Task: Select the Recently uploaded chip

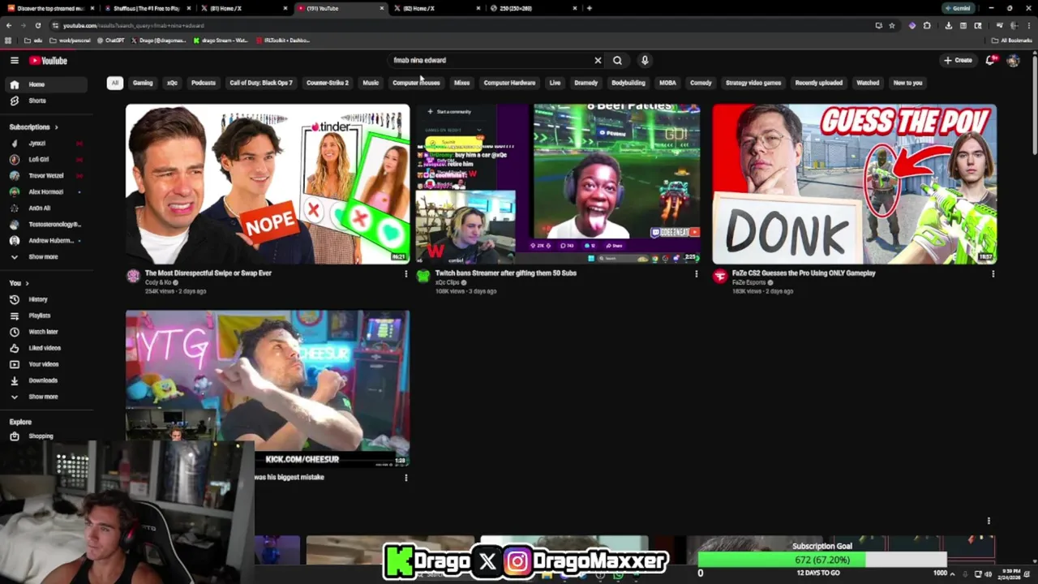Action: 819,83
